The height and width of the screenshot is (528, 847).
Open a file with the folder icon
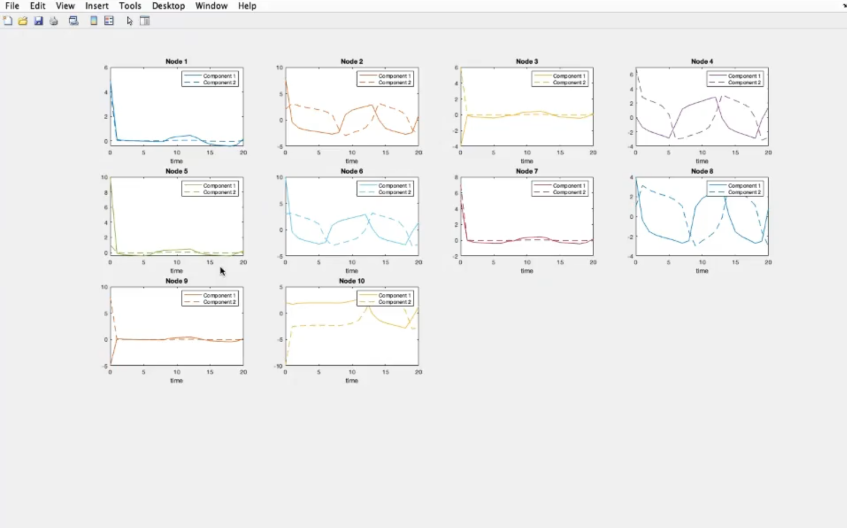click(x=23, y=21)
